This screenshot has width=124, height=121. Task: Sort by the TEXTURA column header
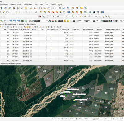(x=99, y=30)
